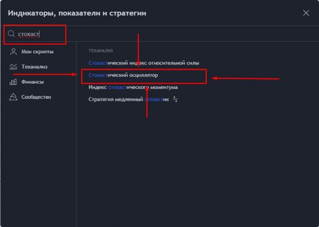319x227 pixels.
Task: Click the ТЕХАНАЛИЗ results section header
Action: coord(100,51)
